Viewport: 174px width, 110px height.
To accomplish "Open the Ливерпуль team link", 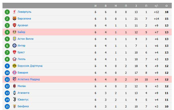I will tap(24, 12).
